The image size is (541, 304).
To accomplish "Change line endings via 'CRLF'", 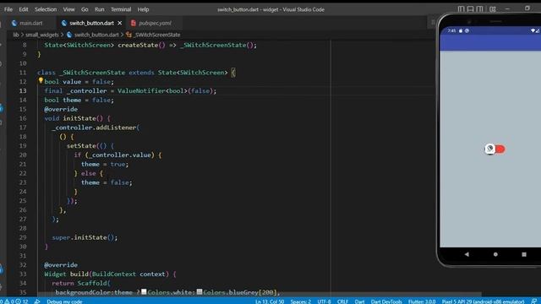I will (342, 301).
